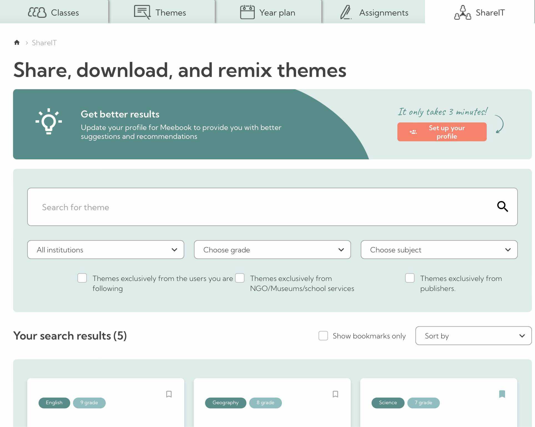Select the Year plan calendar icon
This screenshot has height=427, width=535.
point(247,12)
